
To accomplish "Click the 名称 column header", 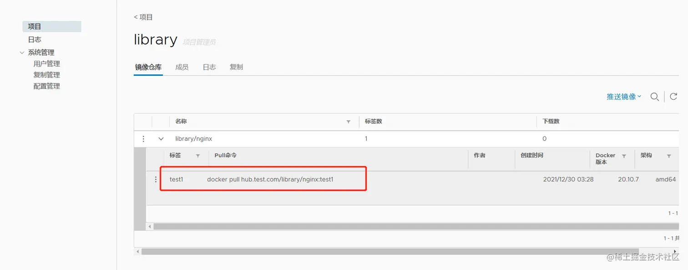I will (x=181, y=122).
